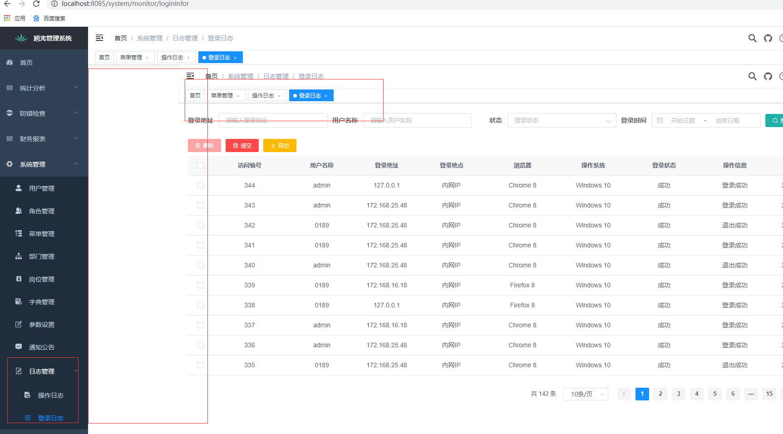Select the checkbox for row 344
The image size is (783, 434).
point(201,185)
